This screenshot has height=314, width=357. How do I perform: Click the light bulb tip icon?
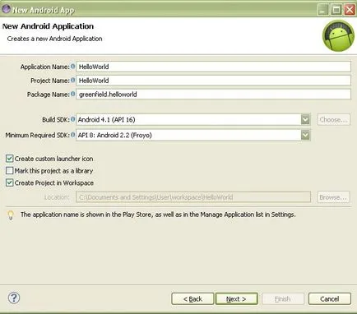pos(11,215)
